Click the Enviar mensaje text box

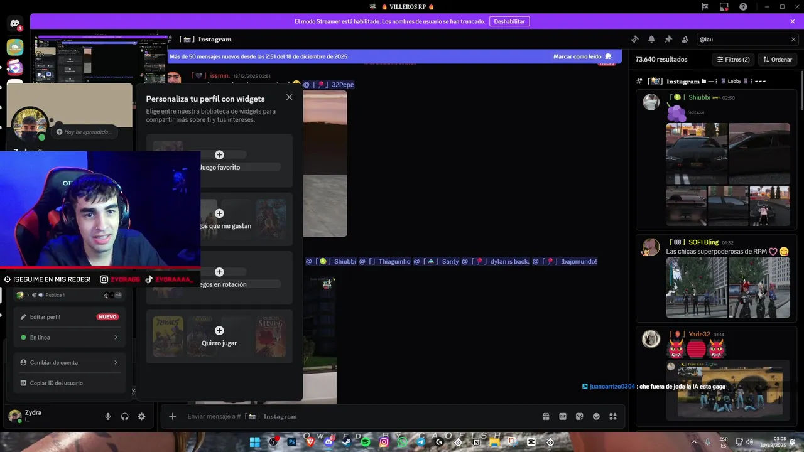(x=361, y=416)
